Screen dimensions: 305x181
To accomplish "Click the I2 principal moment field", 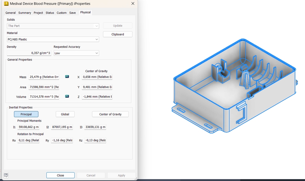I will [x=62, y=127].
